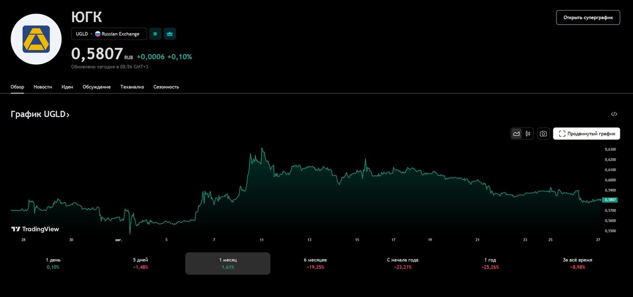The width and height of the screenshot is (633, 297).
Task: Click the date label 27 on time axis
Action: 598,240
